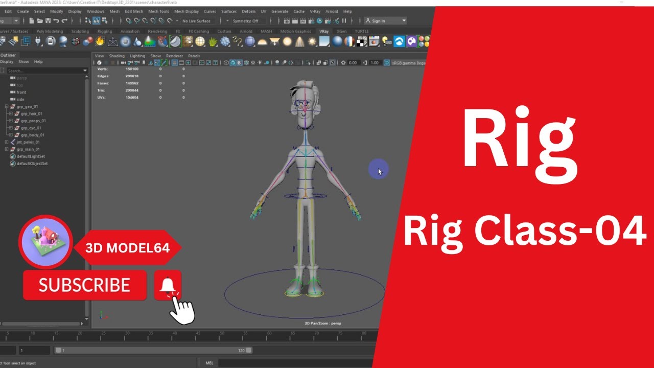Screen dimensions: 654x368
Task: Open the Symmetry: Off dropdown
Action: click(249, 21)
